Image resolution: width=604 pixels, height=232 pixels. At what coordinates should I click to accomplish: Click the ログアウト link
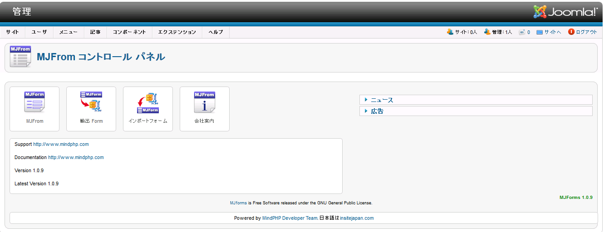pyautogui.click(x=586, y=32)
